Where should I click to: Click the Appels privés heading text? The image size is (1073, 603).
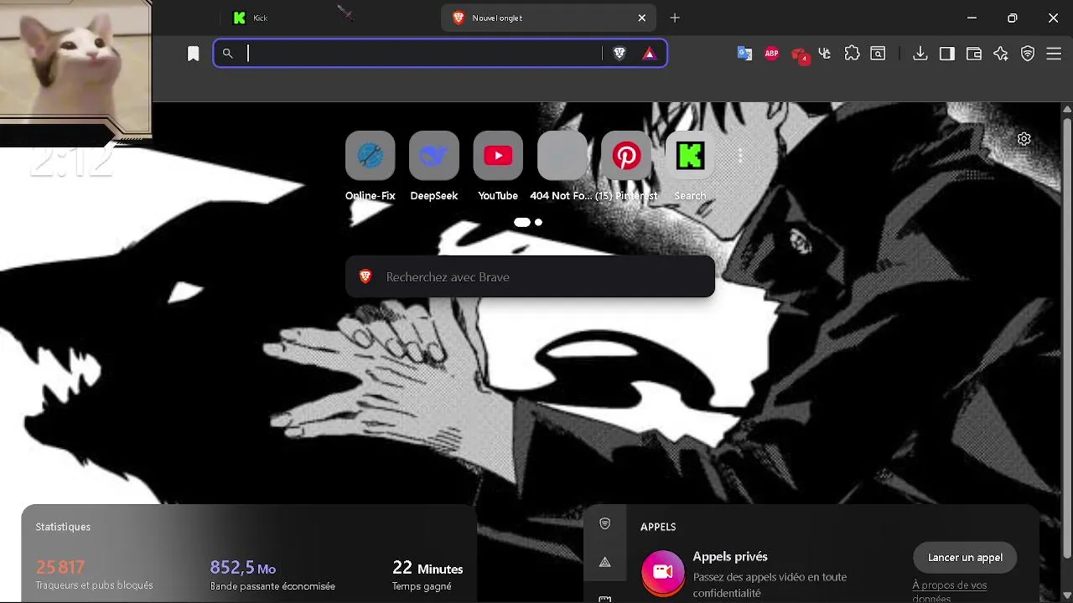tap(730, 556)
